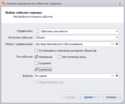Click the Отмена button

pos(111,97)
